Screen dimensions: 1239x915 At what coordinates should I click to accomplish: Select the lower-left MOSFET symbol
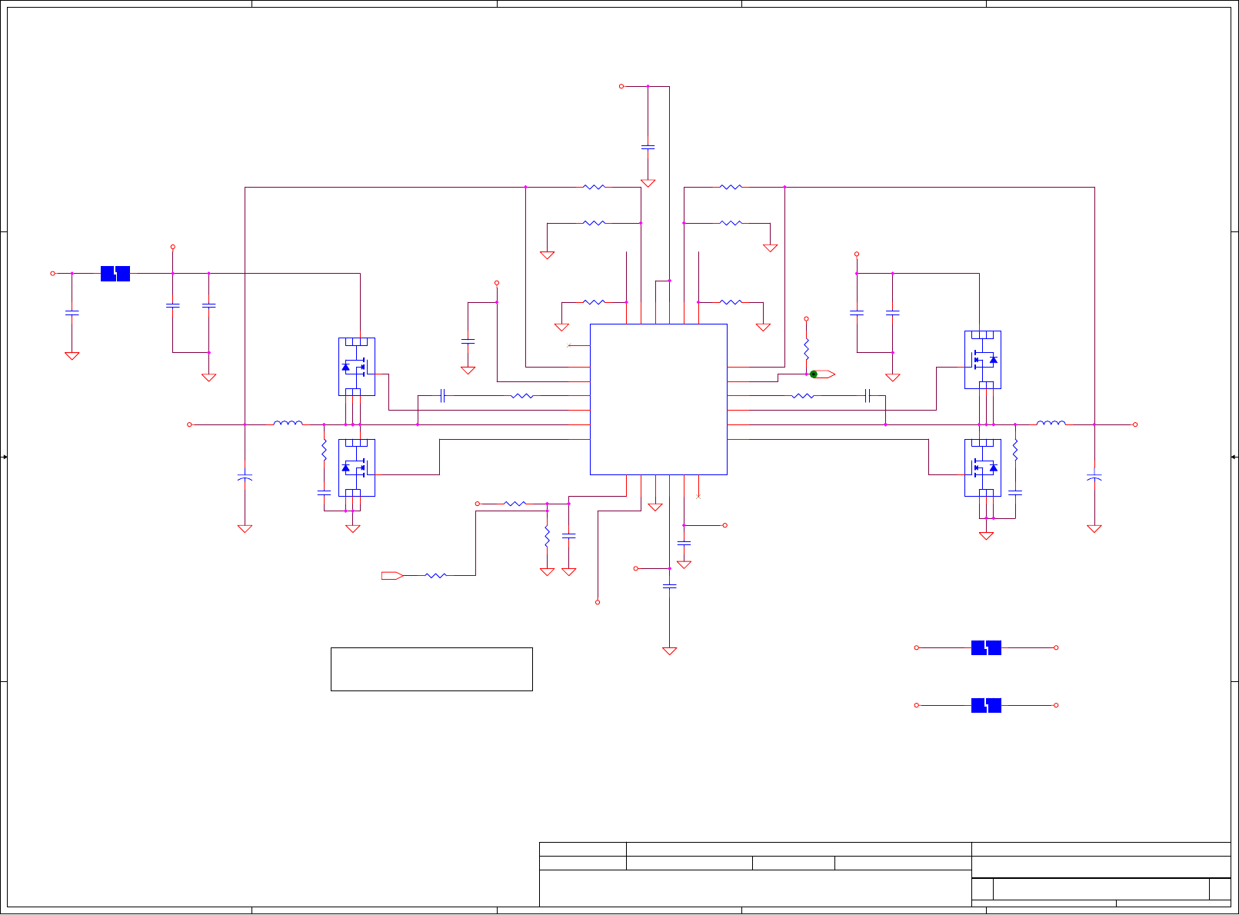pos(357,467)
